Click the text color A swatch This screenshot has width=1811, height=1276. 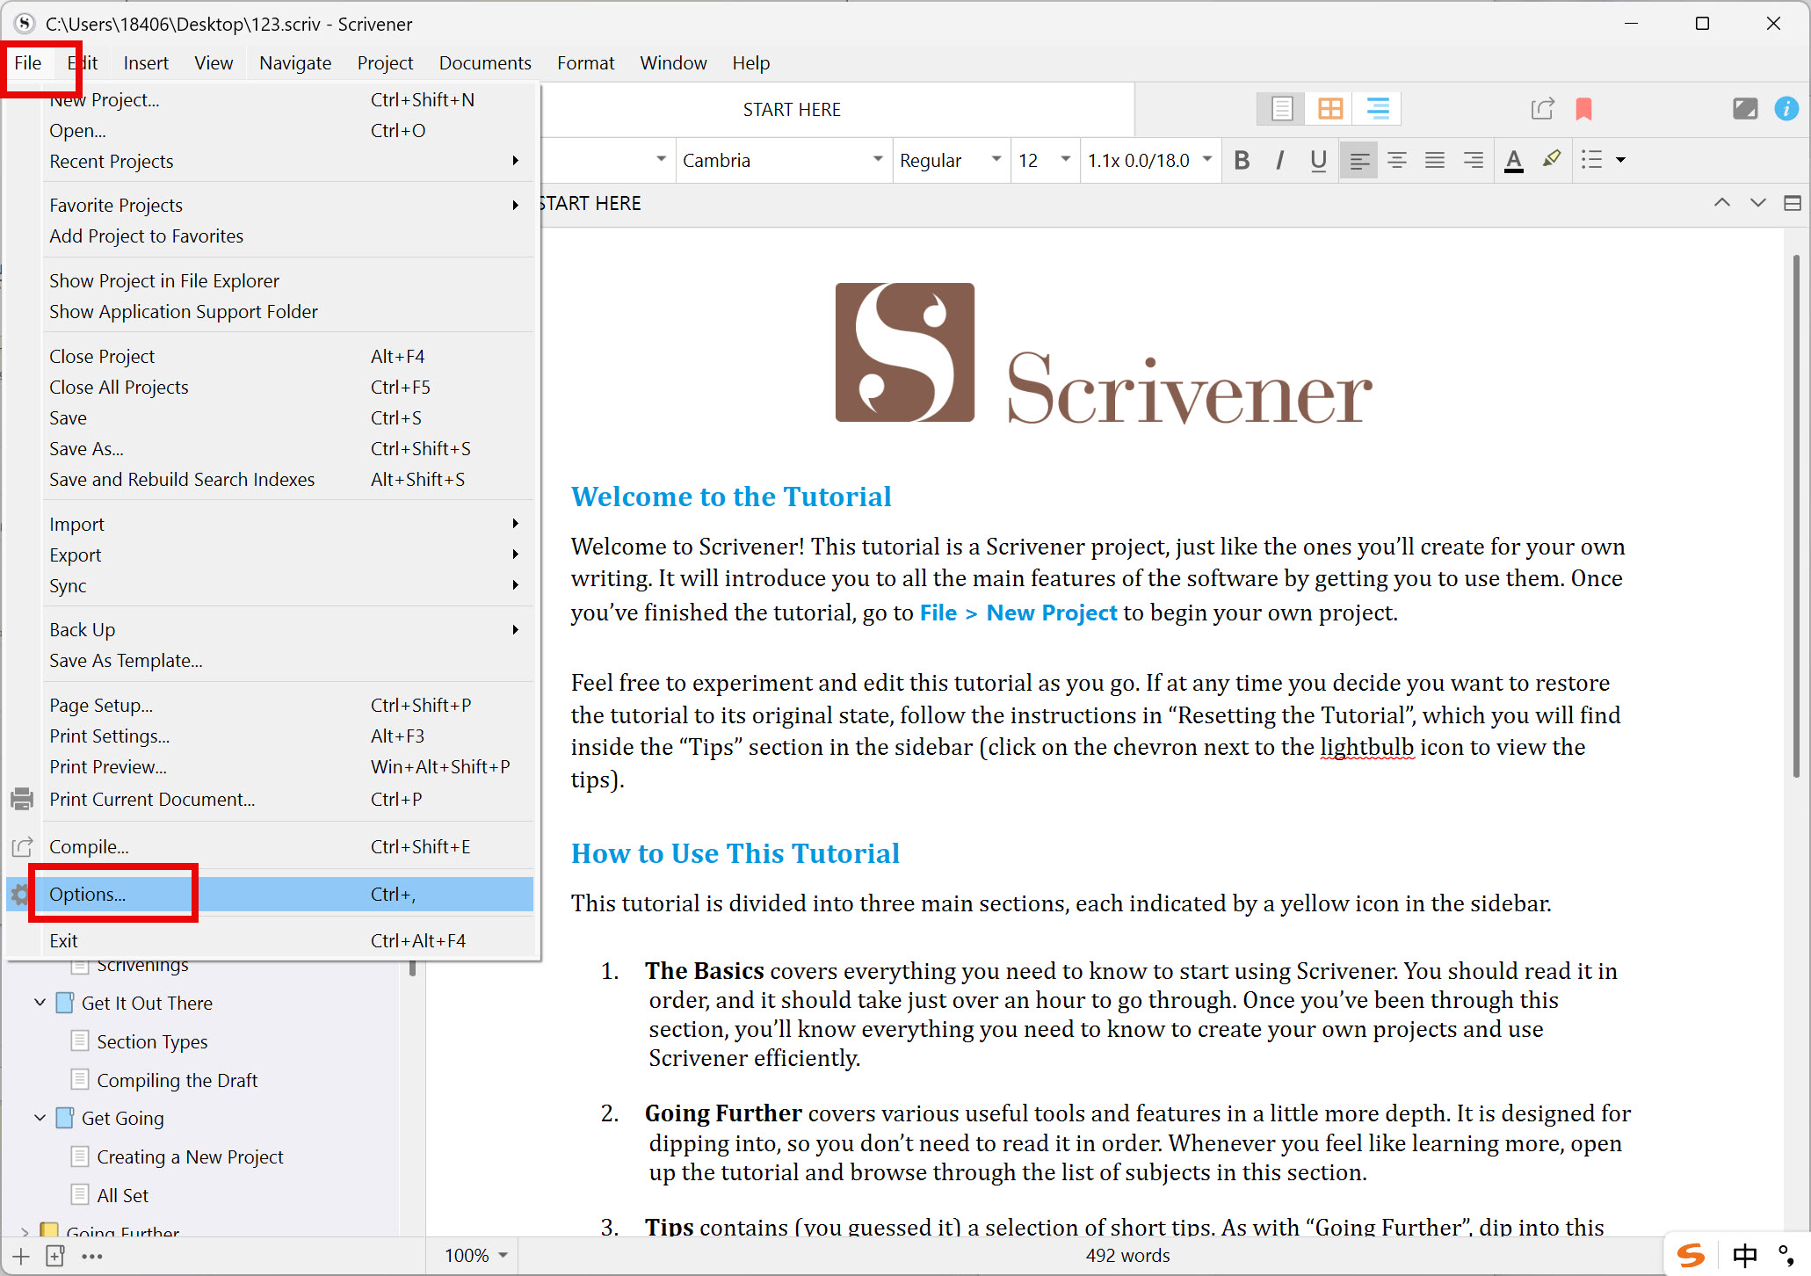1513,160
